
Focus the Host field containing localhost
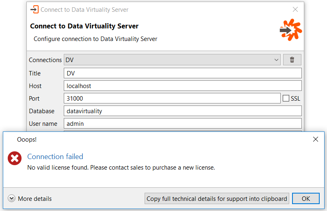coord(183,86)
